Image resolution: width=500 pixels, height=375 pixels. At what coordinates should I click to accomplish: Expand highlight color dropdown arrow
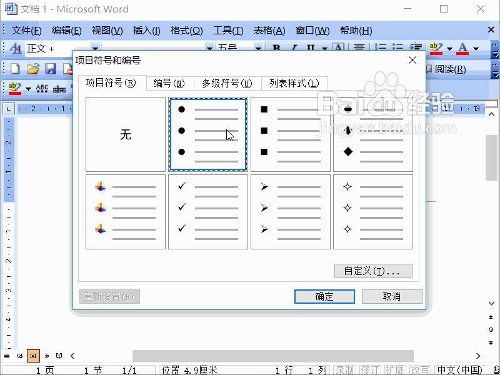click(449, 49)
